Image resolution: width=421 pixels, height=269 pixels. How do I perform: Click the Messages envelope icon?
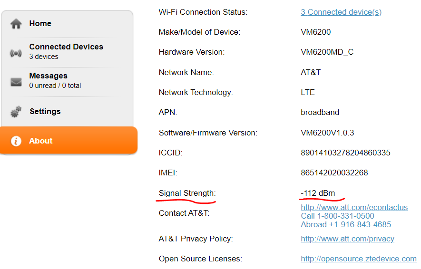(16, 82)
